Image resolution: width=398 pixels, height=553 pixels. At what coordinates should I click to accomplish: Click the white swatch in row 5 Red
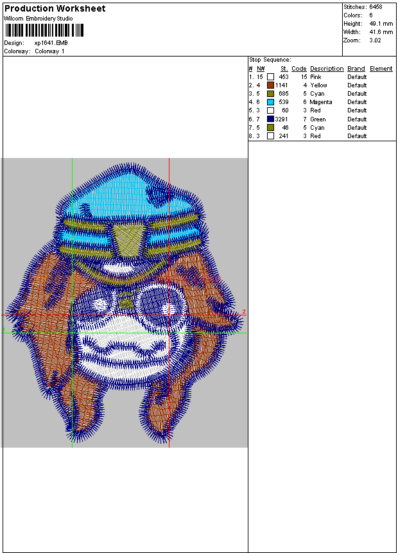click(x=270, y=110)
